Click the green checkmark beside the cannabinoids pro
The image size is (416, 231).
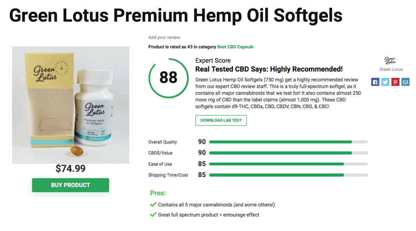pyautogui.click(x=153, y=205)
